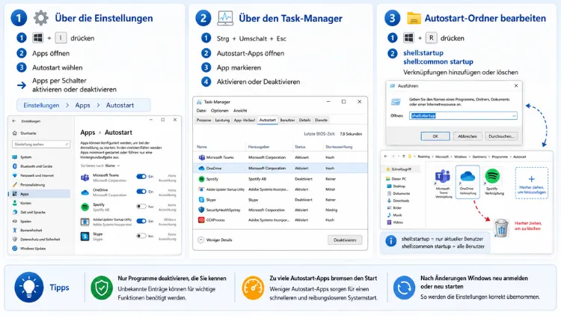This screenshot has width=561, height=316.
Task: Select Autostart tab in Task-Manager
Action: coord(268,120)
